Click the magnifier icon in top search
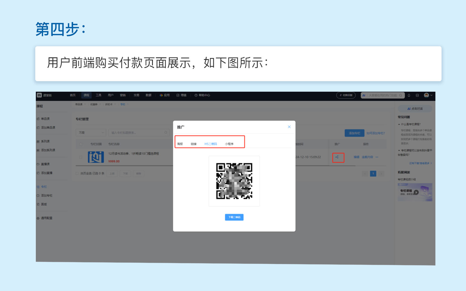The height and width of the screenshot is (291, 466). 401,95
